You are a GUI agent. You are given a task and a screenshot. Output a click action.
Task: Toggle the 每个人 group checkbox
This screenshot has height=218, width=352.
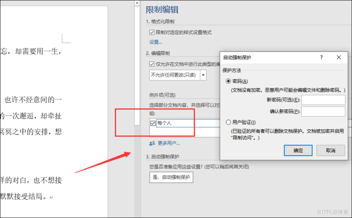click(x=153, y=123)
